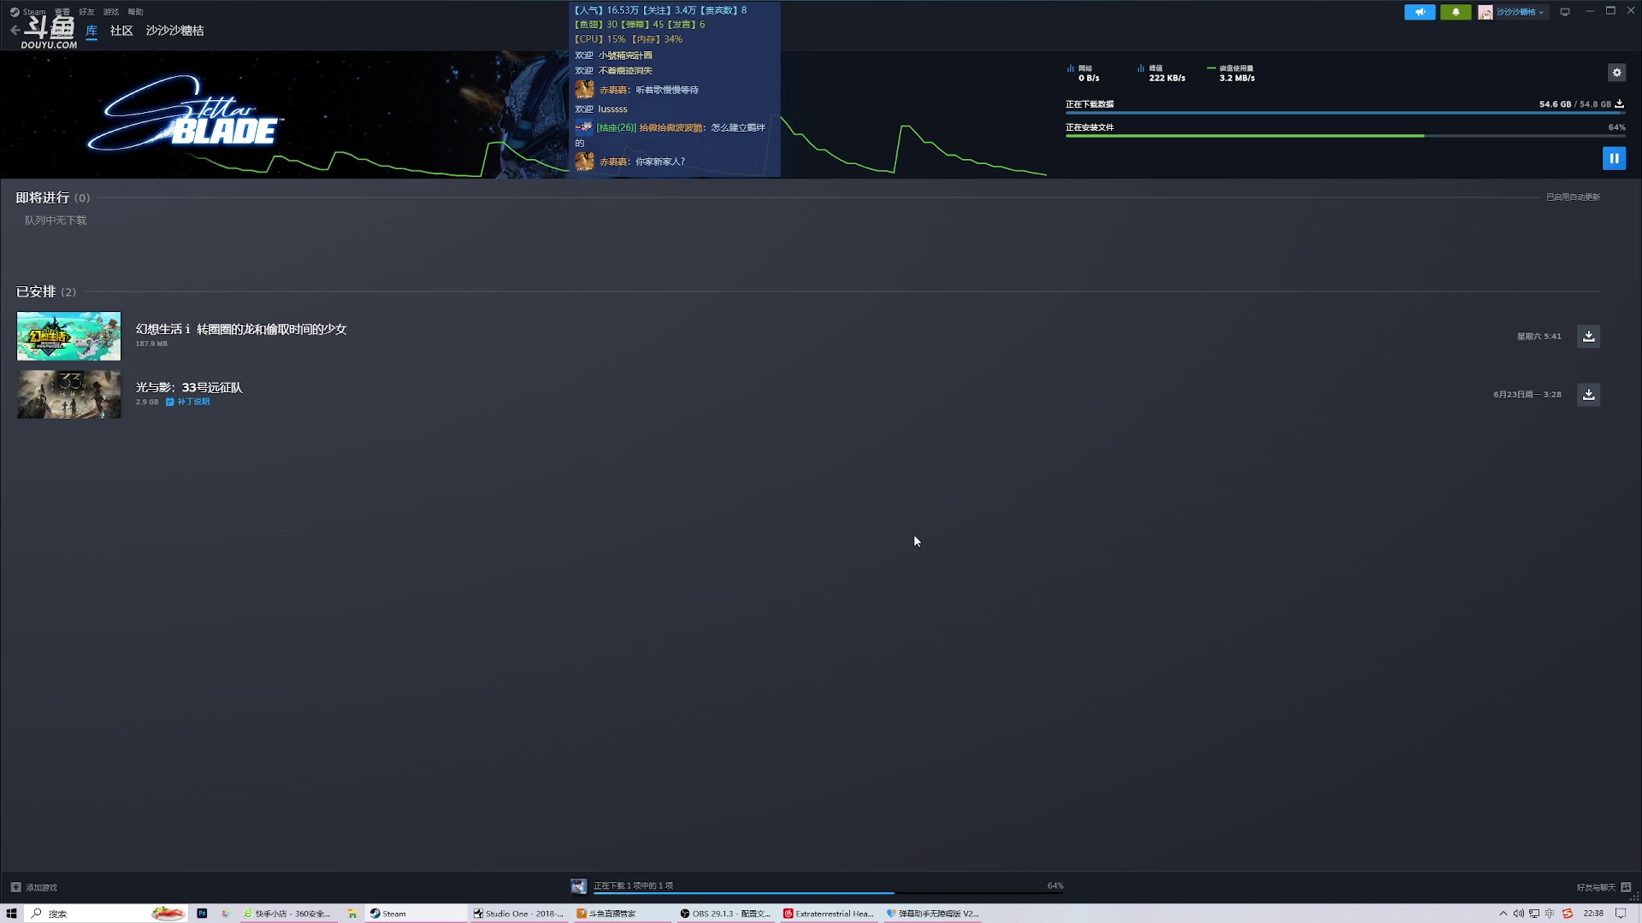
Task: Open the 游戏 menu
Action: click(x=111, y=12)
